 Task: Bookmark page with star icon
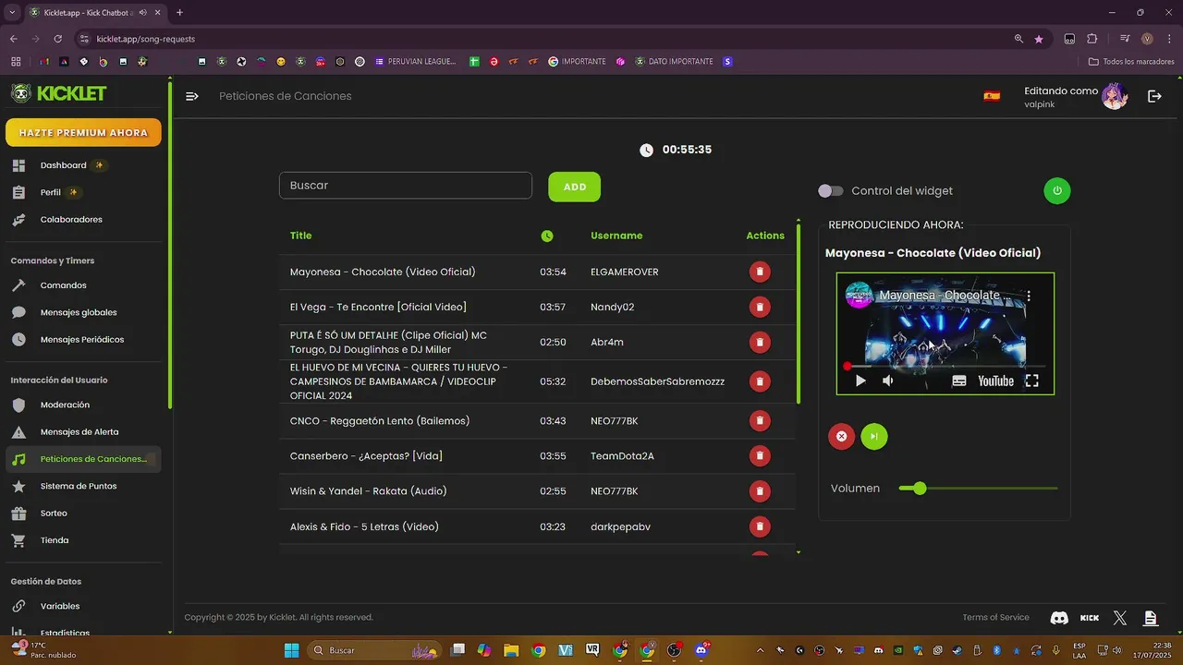point(1039,39)
